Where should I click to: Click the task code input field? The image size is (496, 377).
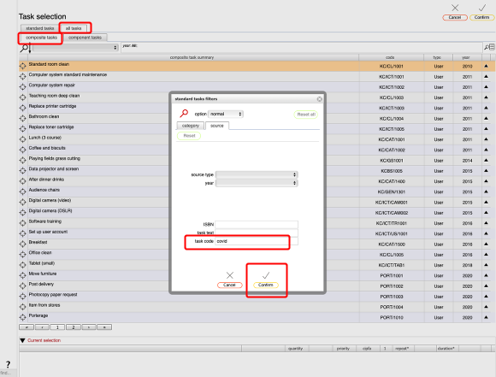(x=257, y=241)
